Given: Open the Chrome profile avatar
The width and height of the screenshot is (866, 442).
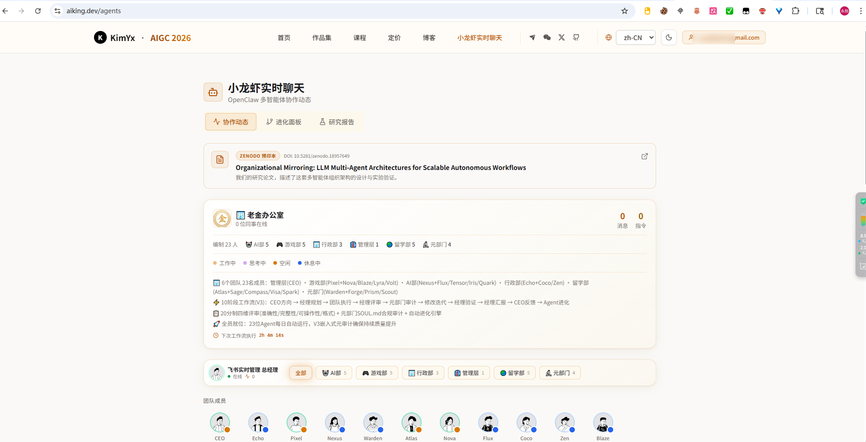Looking at the screenshot, I should pos(845,11).
